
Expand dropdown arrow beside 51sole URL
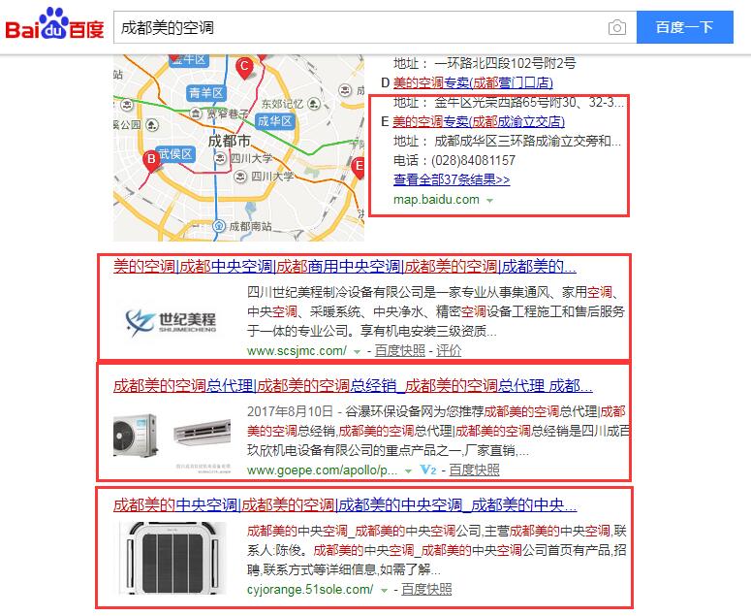point(384,591)
